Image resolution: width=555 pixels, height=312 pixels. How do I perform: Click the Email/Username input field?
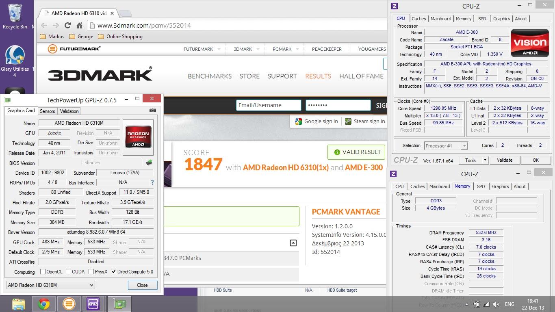269,105
